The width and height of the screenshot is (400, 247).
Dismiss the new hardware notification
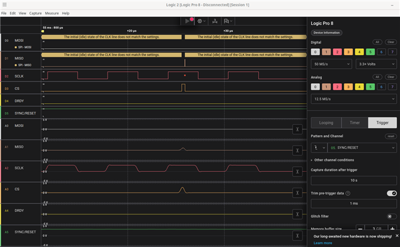pyautogui.click(x=397, y=236)
